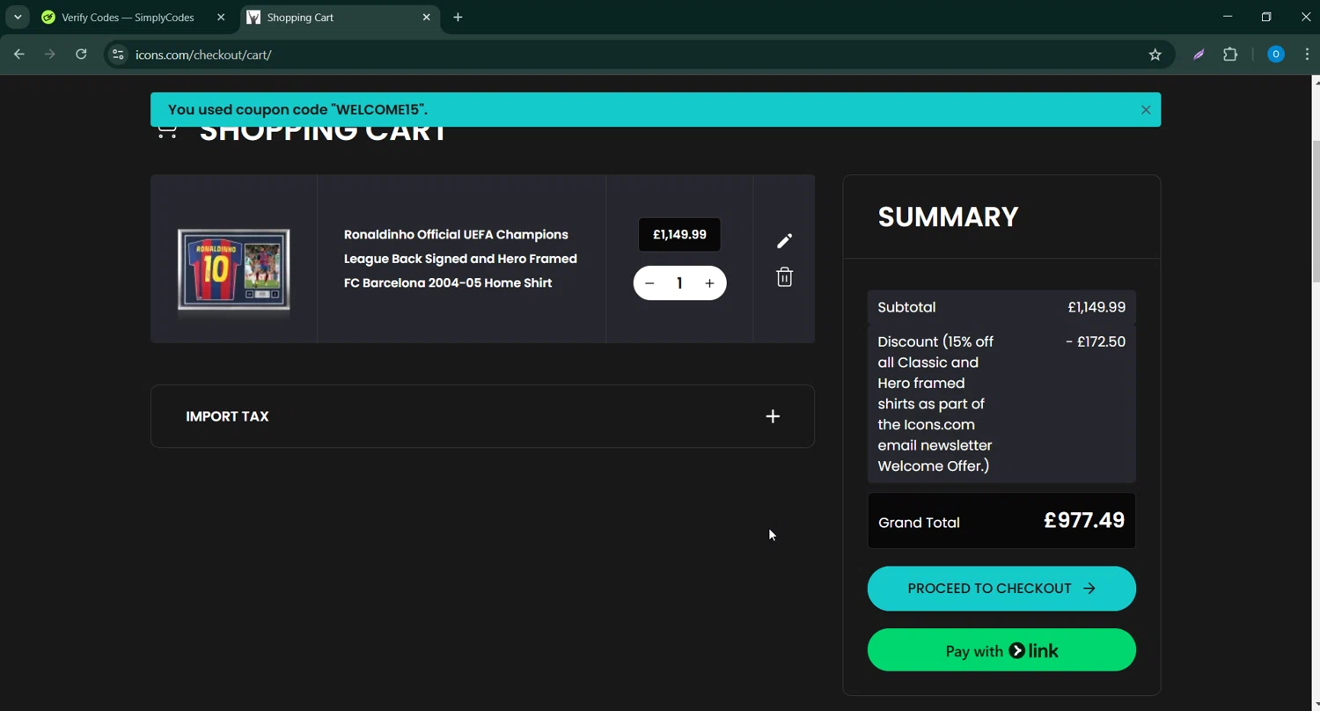Click the address bar URL

(x=203, y=55)
